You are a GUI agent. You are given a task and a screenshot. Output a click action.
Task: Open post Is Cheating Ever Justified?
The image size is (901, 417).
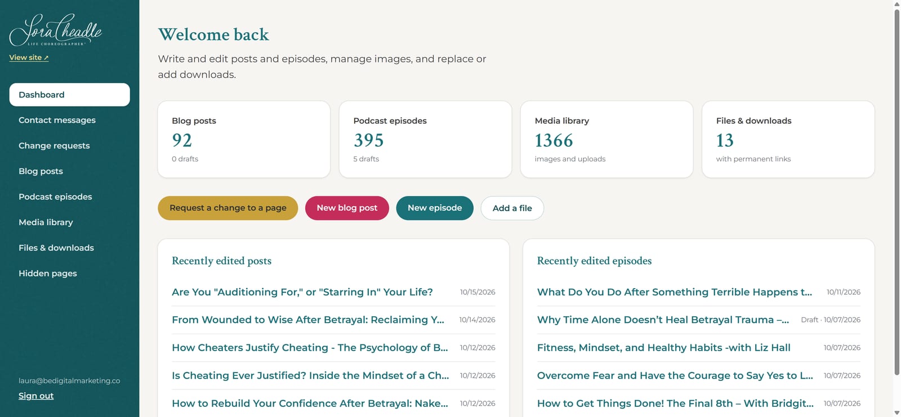point(310,375)
